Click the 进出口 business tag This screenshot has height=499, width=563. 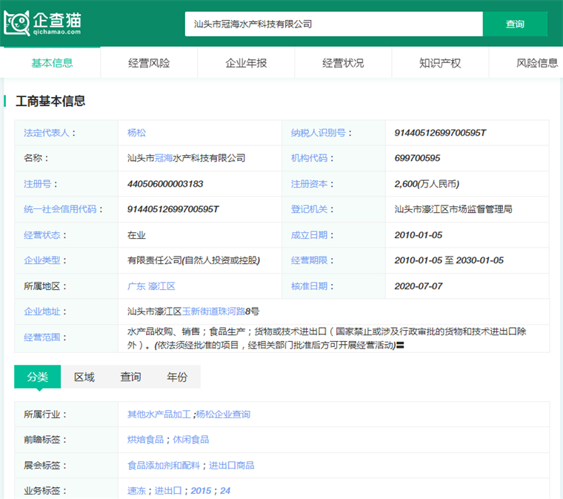tap(168, 491)
